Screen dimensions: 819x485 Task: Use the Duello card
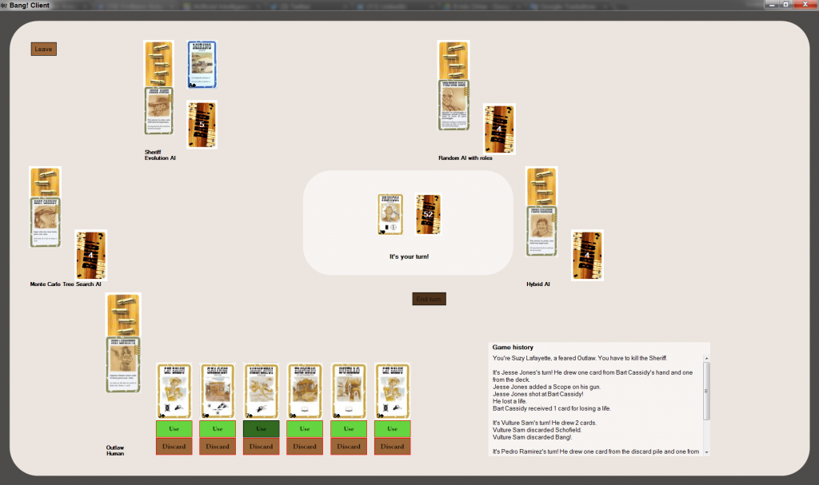349,428
